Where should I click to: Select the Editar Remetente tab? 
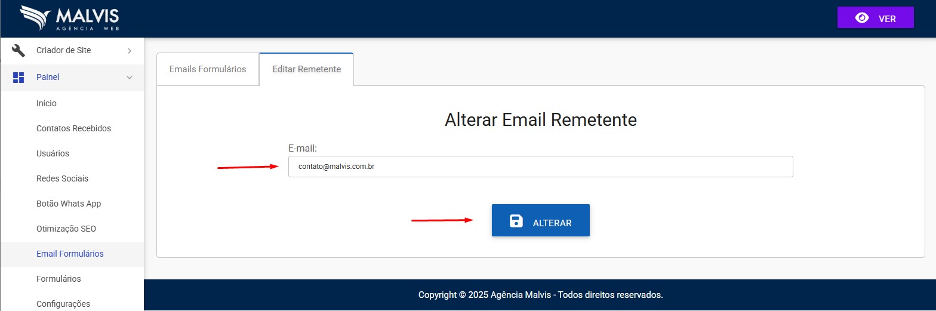[306, 69]
